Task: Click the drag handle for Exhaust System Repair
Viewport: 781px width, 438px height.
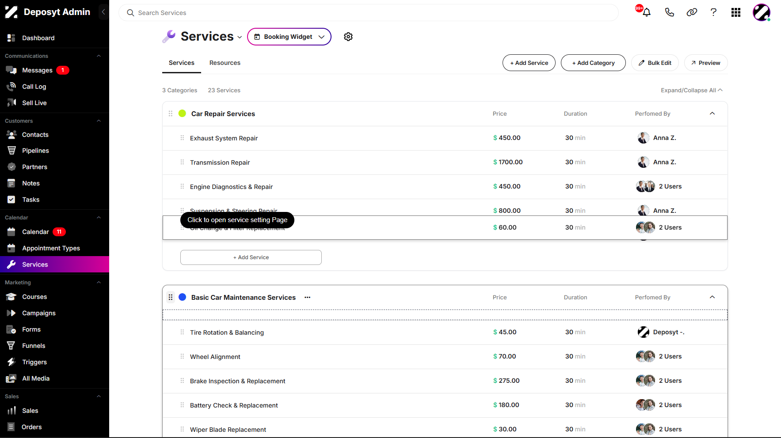Action: (182, 138)
